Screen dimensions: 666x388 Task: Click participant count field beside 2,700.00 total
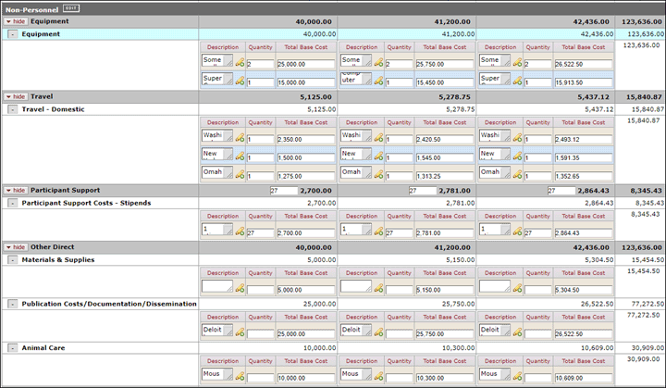click(x=284, y=191)
